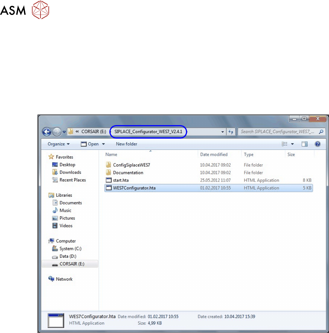Select CORSAIR (E:) in the address path

click(x=94, y=132)
